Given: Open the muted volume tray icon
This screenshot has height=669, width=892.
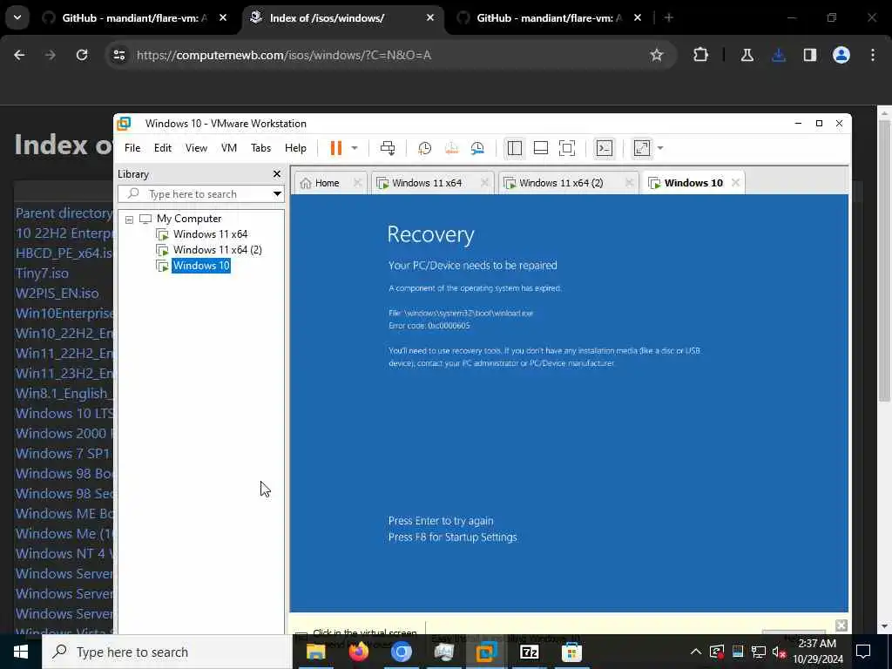Looking at the screenshot, I should [780, 652].
